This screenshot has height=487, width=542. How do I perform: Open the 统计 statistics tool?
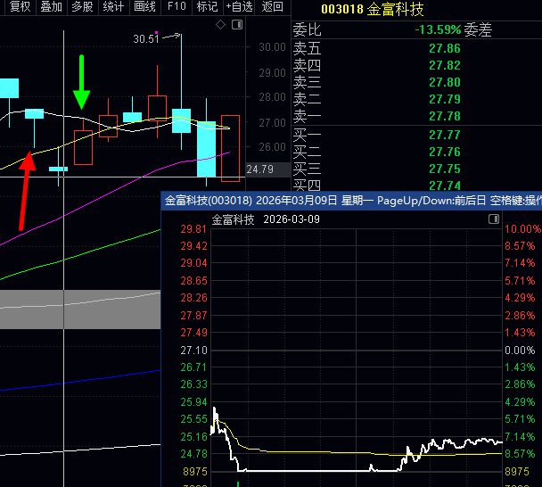(113, 6)
